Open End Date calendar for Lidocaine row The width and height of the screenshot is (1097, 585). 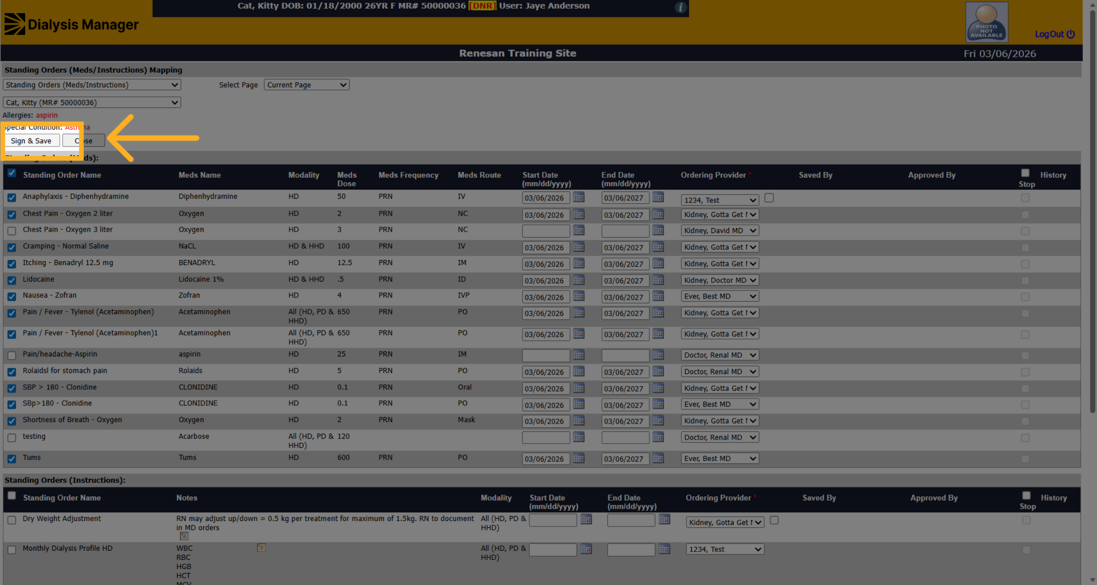pyautogui.click(x=658, y=280)
